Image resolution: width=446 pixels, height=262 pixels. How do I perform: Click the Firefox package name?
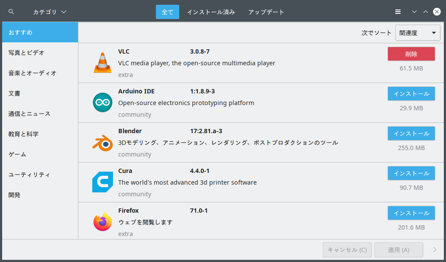pyautogui.click(x=128, y=211)
